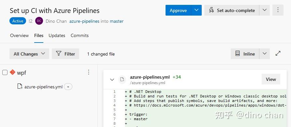The height and width of the screenshot is (127, 291).
Task: Open the Approve dropdown arrow
Action: coord(196,10)
